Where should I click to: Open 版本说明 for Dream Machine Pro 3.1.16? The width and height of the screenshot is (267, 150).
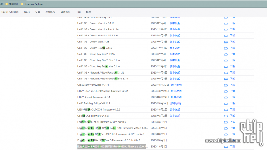point(175,29)
